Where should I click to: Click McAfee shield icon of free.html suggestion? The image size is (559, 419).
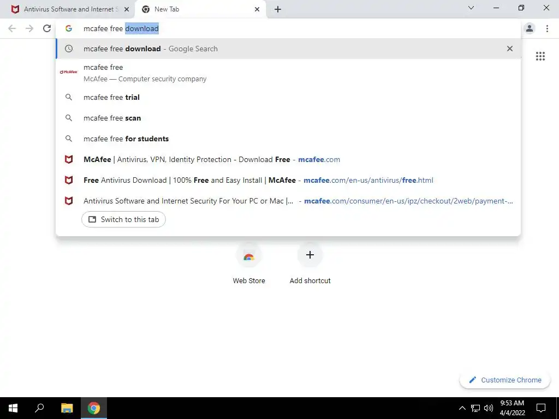click(x=69, y=180)
